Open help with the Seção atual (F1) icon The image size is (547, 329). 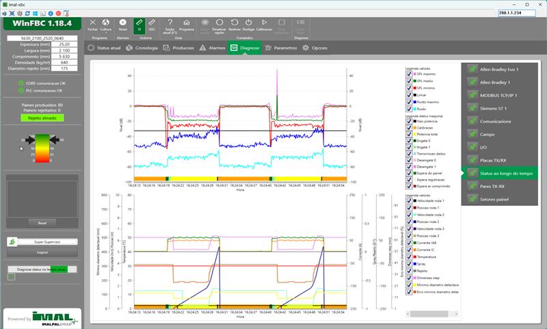coord(170,23)
